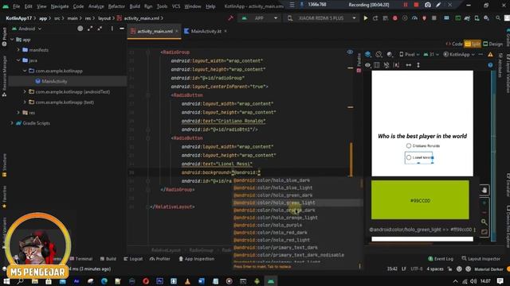This screenshot has height=286, width=510.
Task: Switch to the MainActivity.kt editor tab
Action: click(x=206, y=31)
